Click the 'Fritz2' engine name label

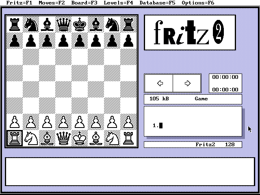(x=205, y=145)
